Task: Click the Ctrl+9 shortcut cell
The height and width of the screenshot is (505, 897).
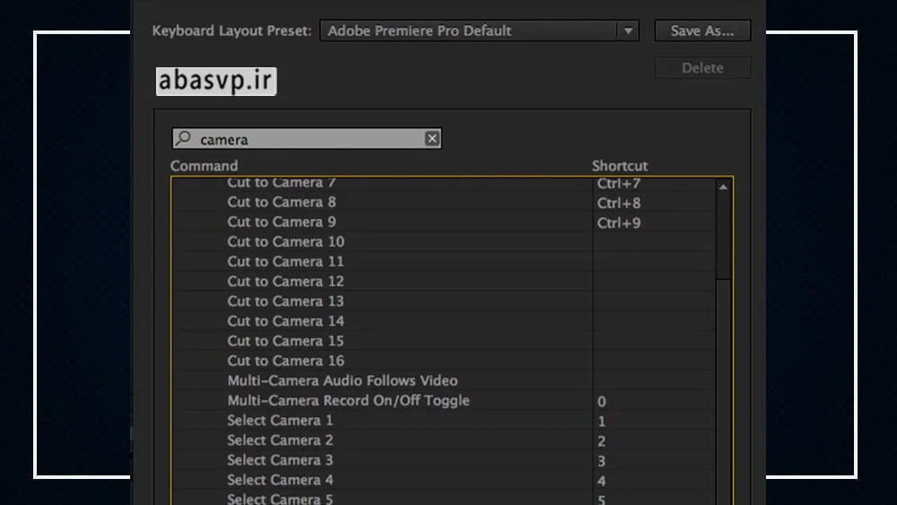Action: (x=654, y=222)
